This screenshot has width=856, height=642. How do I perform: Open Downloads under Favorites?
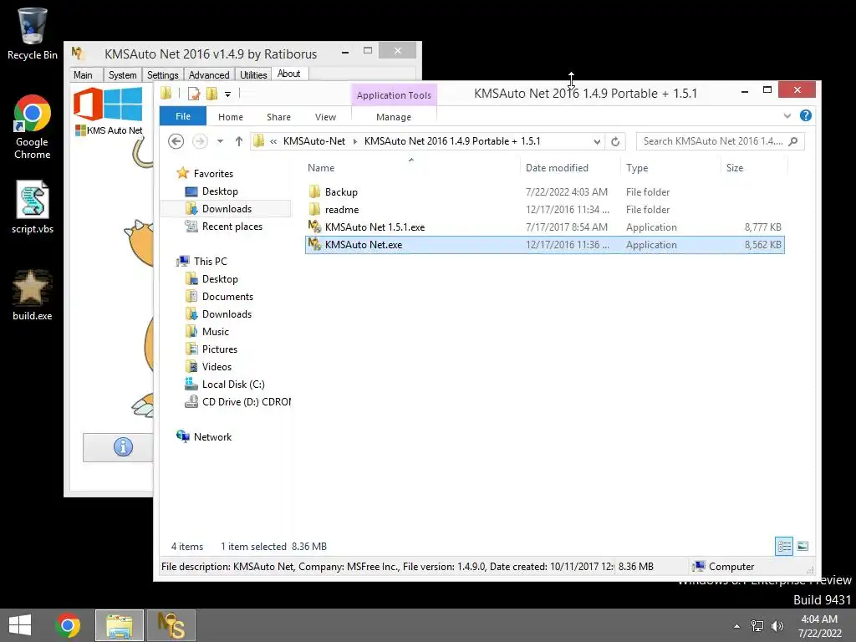227,208
